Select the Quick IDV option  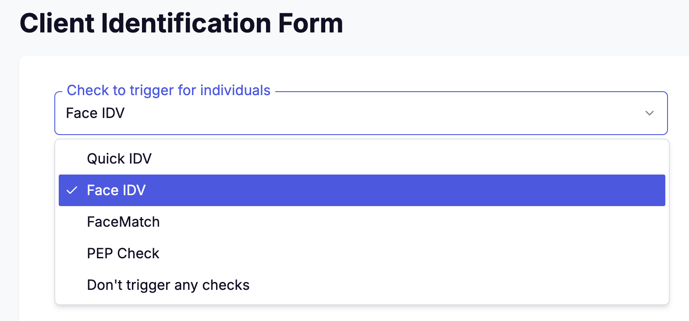(119, 159)
